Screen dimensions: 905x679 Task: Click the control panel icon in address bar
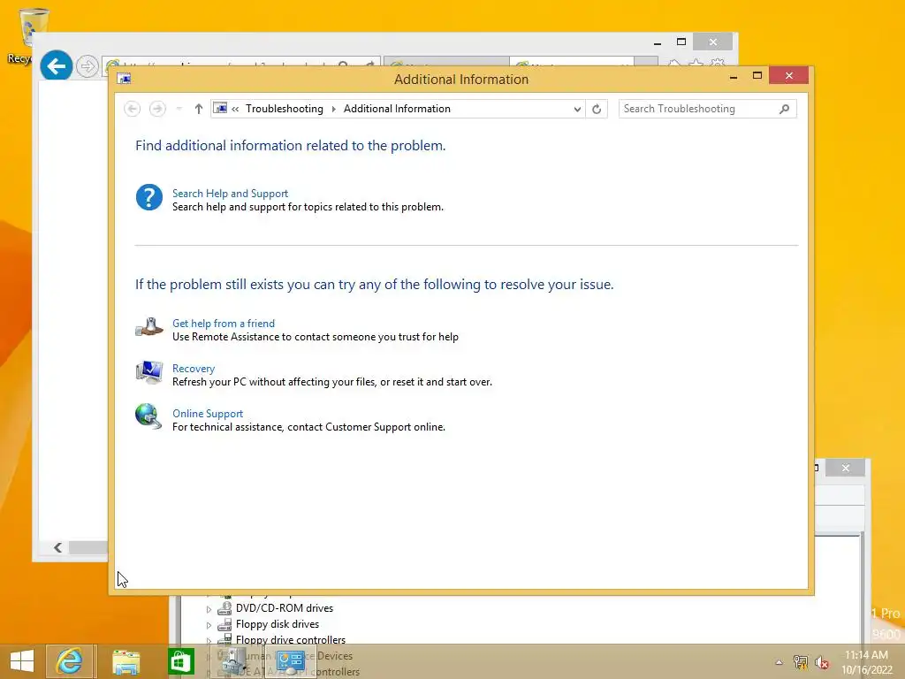point(220,108)
